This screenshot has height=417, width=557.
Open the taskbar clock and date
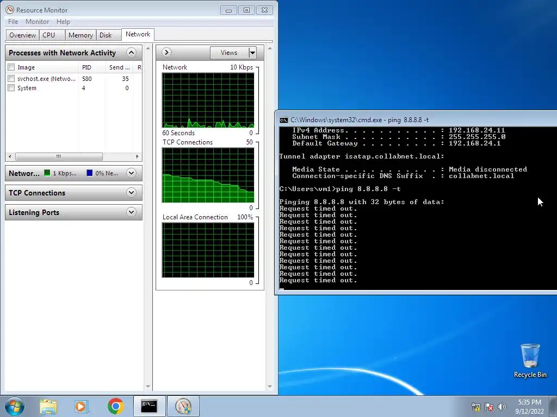pos(529,407)
